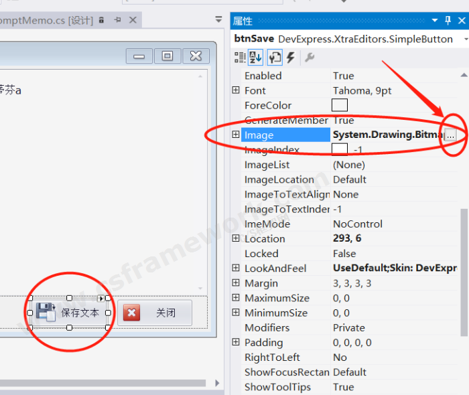469x395 pixels.
Task: Select the promptMemo.cs design tab
Action: [47, 21]
